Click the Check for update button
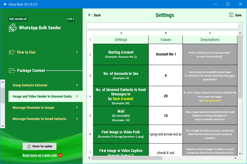247x164 pixels. (x=40, y=146)
